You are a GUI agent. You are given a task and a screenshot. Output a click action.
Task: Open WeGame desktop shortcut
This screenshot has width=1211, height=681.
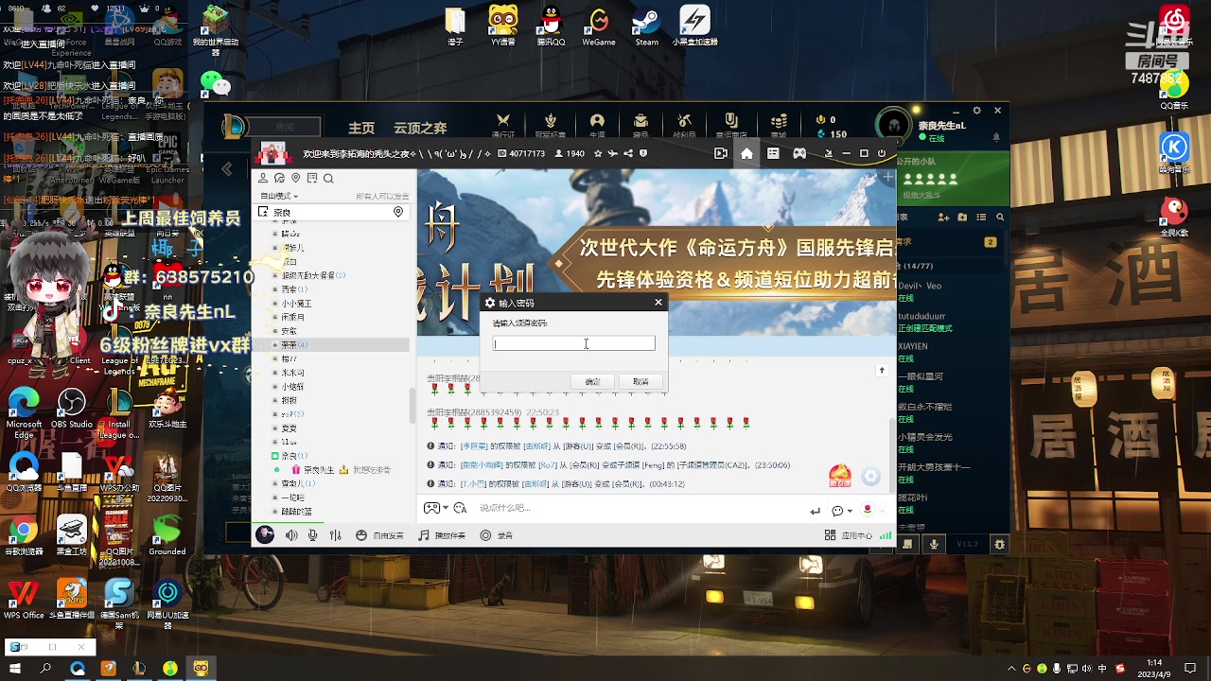click(599, 26)
